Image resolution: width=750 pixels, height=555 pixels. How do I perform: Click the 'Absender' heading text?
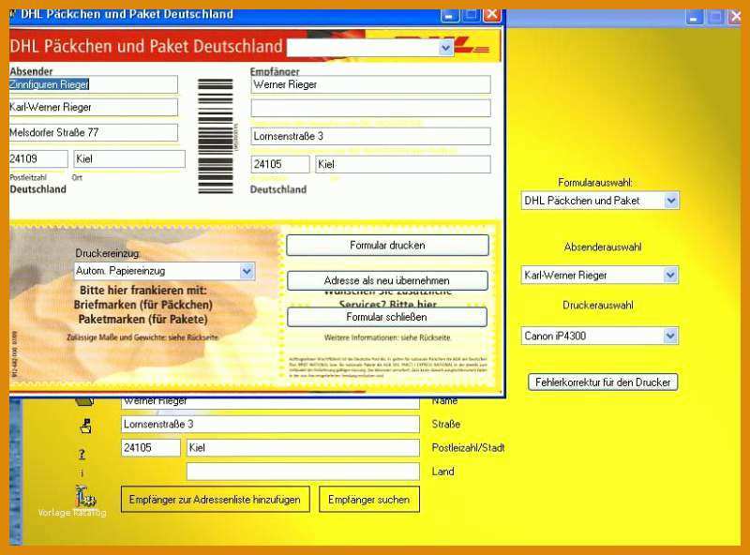(x=31, y=71)
